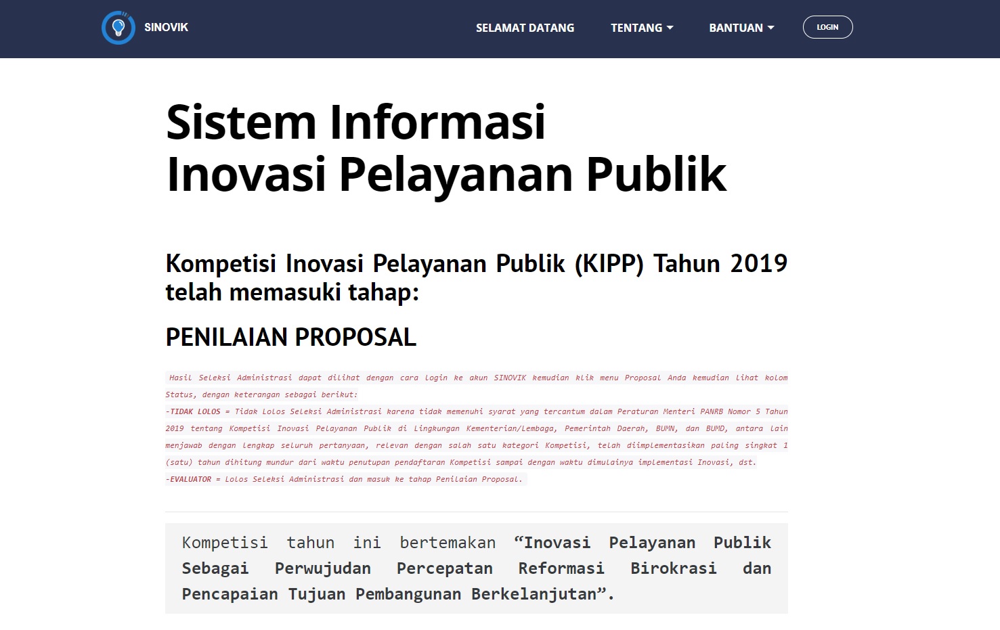Screen dimensions: 1000x630
Task: Go to the SELAMAT DATANG menu item
Action: pyautogui.click(x=525, y=28)
